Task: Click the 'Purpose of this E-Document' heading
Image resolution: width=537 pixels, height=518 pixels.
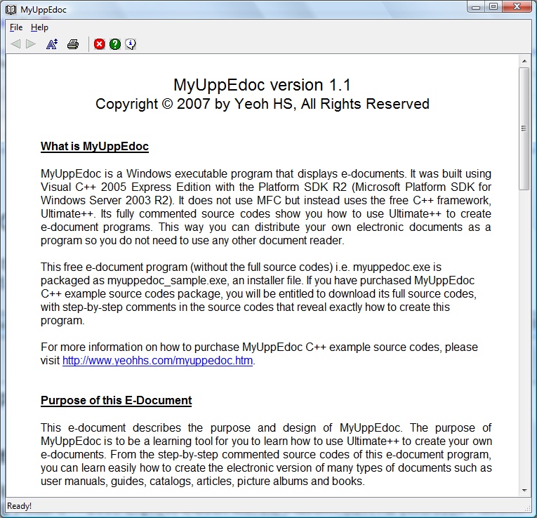Action: tap(116, 400)
